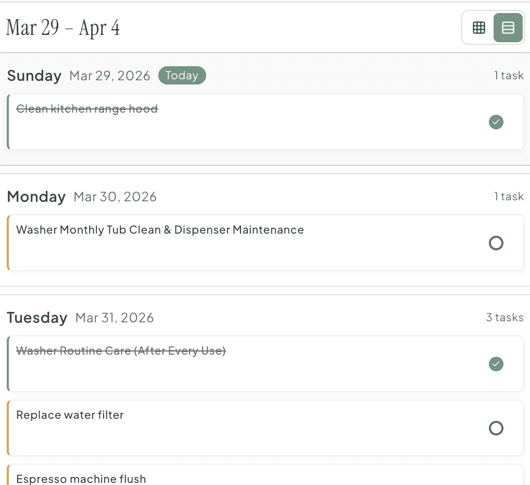This screenshot has height=485, width=530.
Task: Select the list view icon
Action: 508,27
